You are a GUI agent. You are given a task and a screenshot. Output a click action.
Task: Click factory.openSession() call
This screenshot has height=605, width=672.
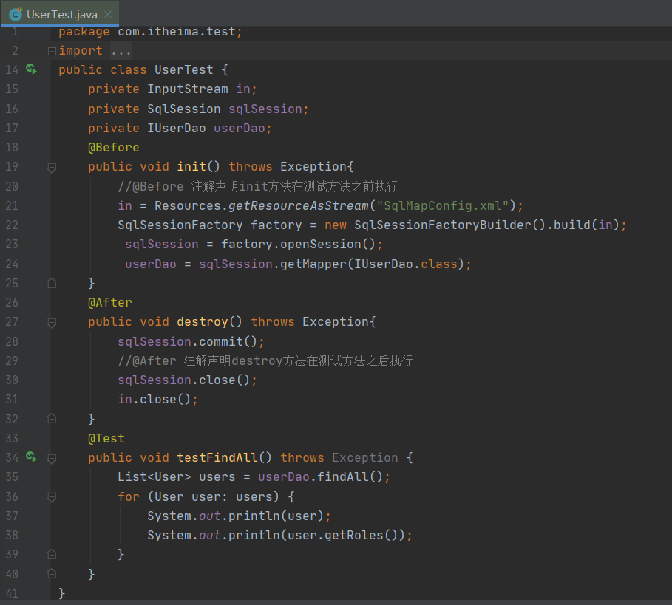pyautogui.click(x=298, y=244)
